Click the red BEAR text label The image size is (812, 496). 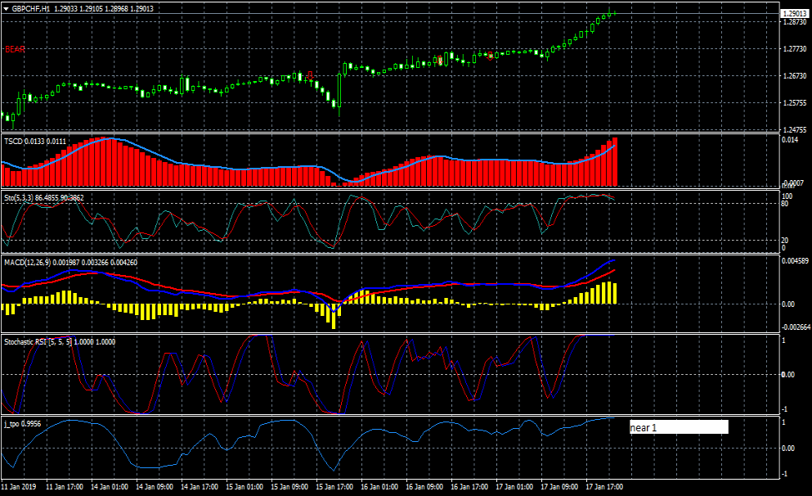click(x=15, y=49)
